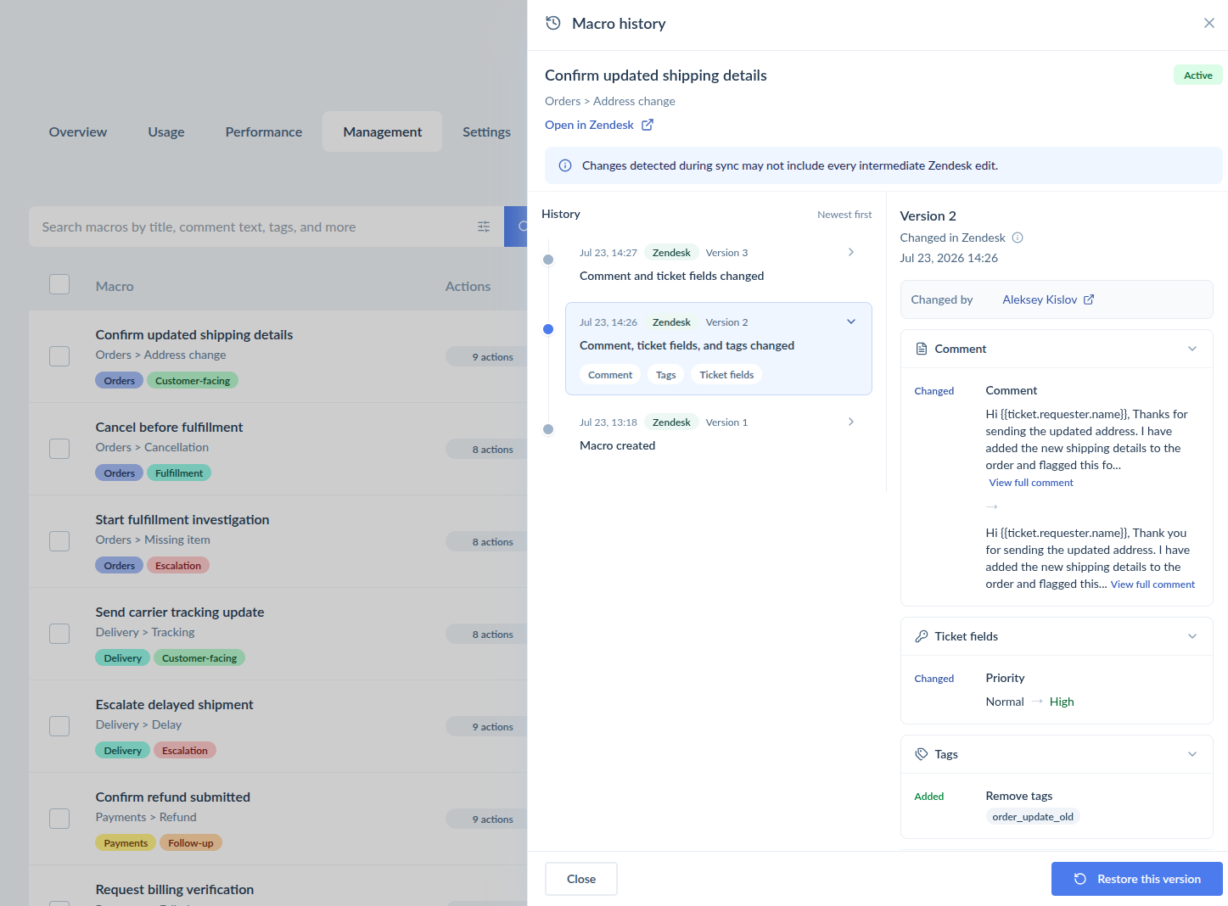
Task: Click the Version 3 timeline dot
Action: [548, 260]
